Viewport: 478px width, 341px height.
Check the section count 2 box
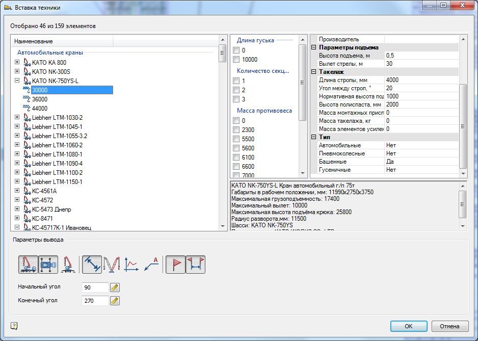pyautogui.click(x=236, y=90)
